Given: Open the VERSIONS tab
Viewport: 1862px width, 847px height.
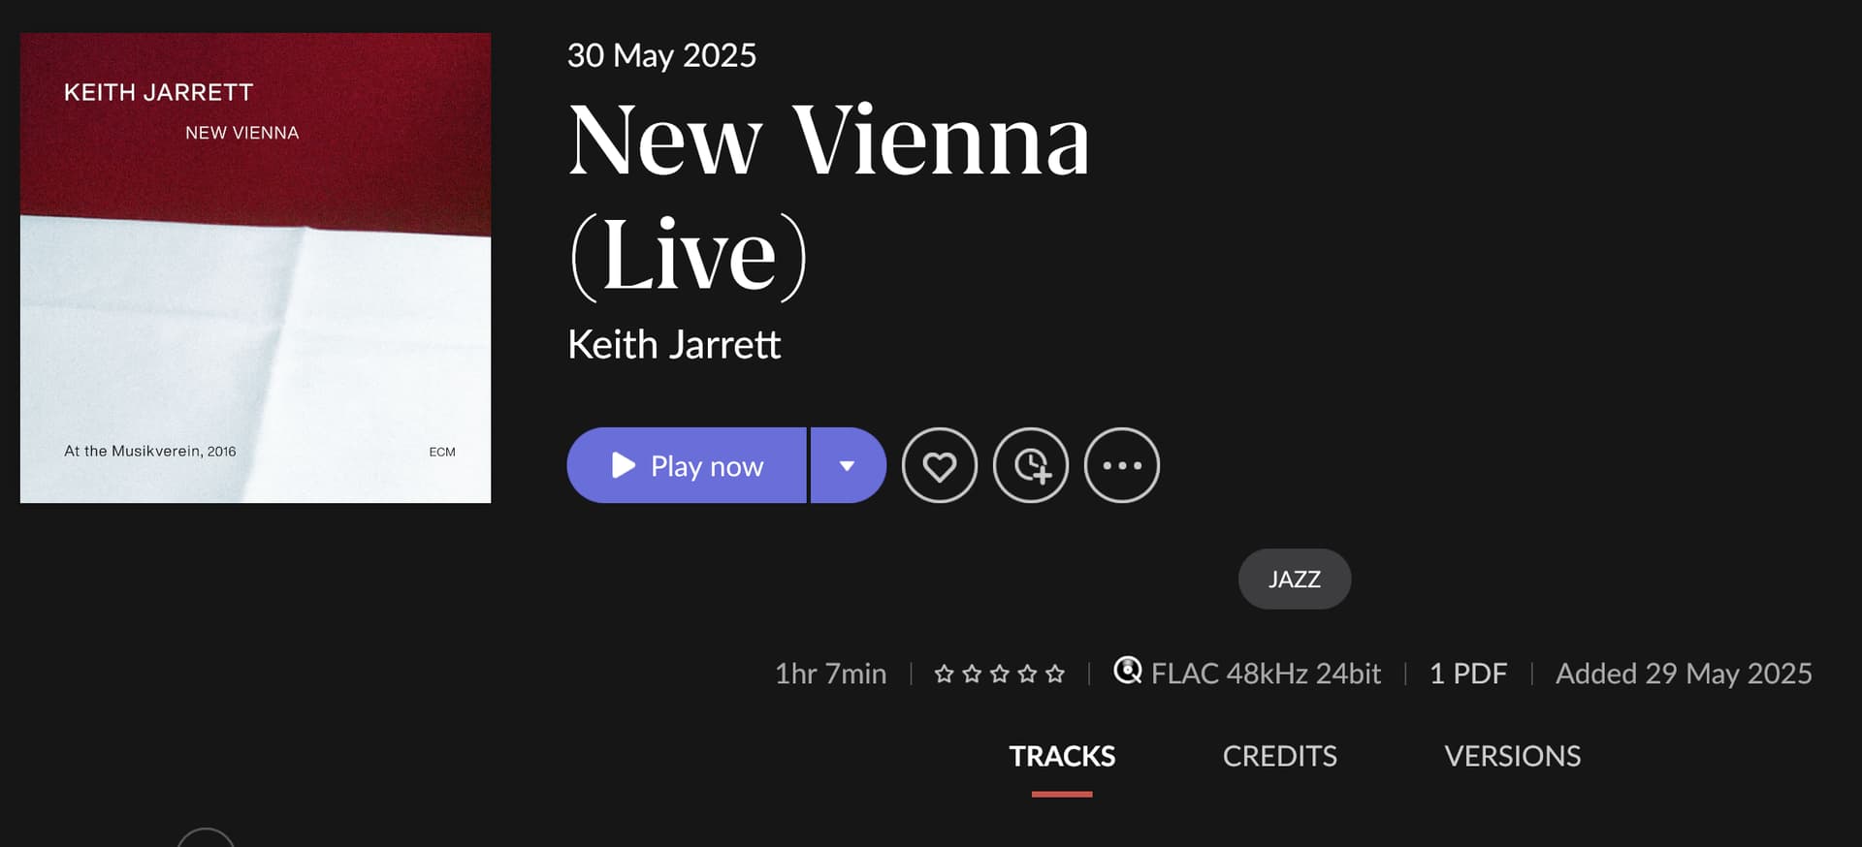Looking at the screenshot, I should (x=1512, y=756).
